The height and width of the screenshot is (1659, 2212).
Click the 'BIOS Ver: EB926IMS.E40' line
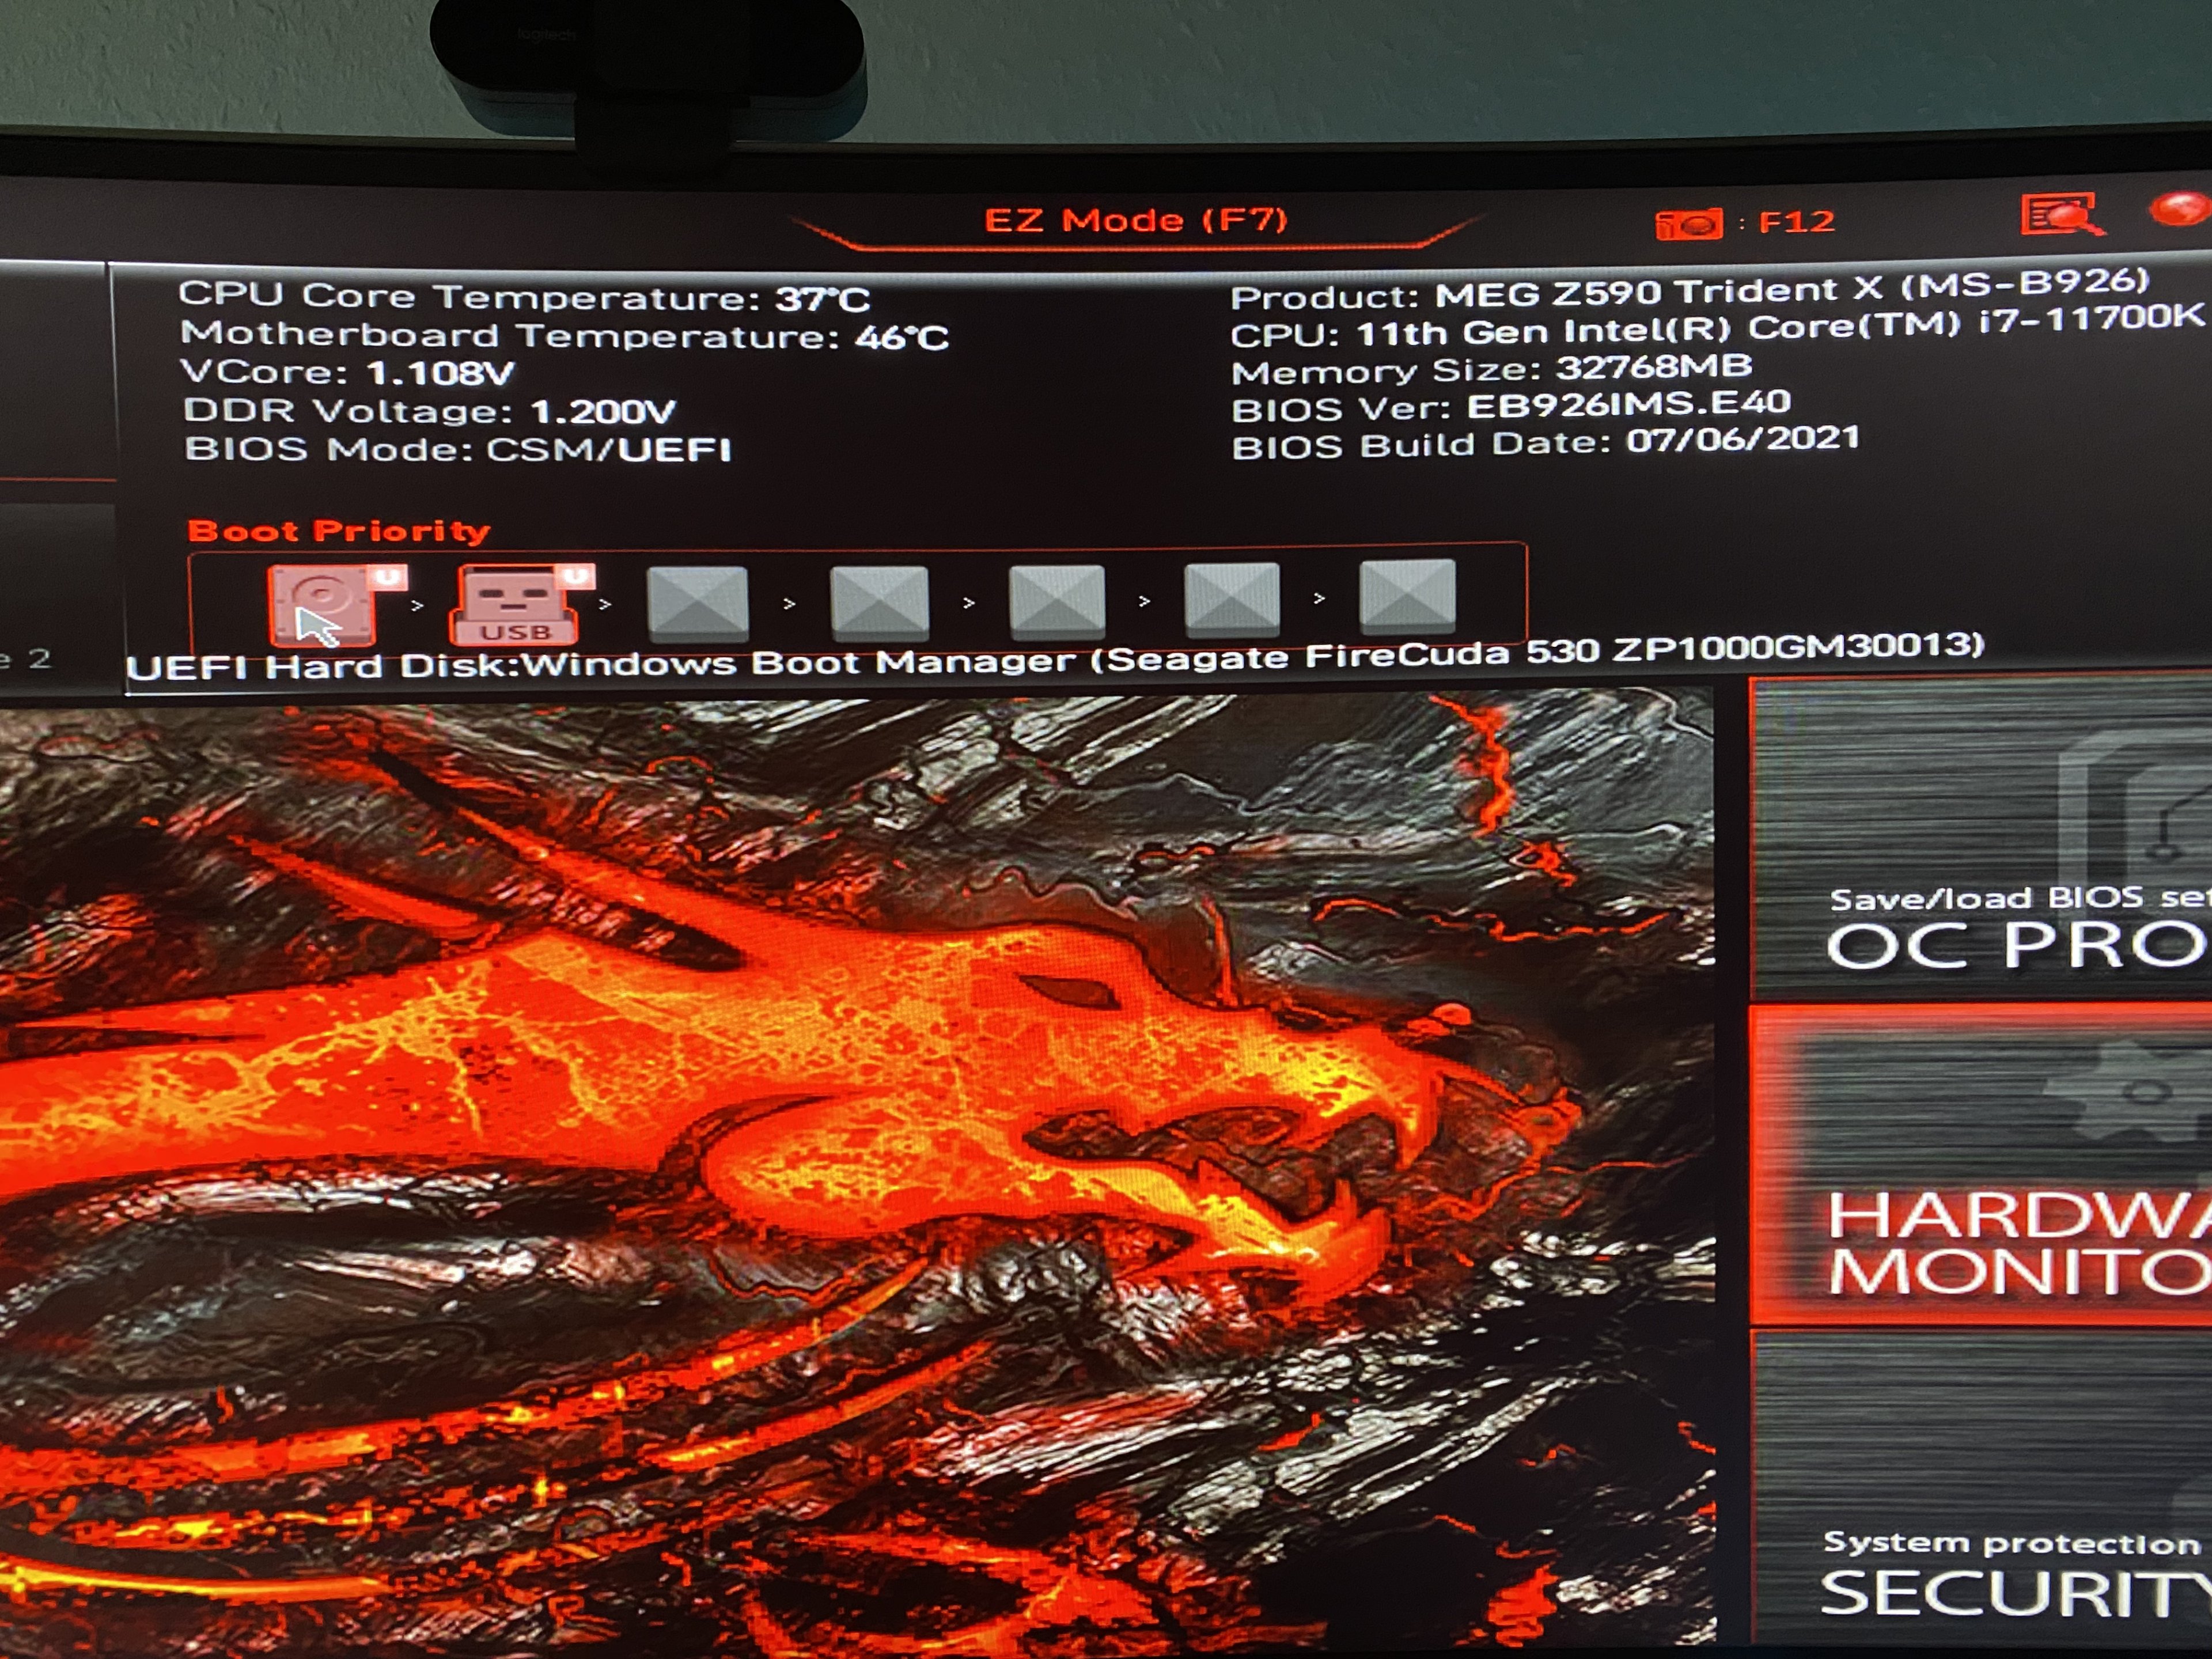click(x=1510, y=406)
